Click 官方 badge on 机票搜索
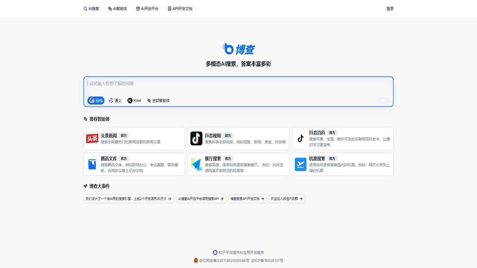The height and width of the screenshot is (268, 477). pyautogui.click(x=332, y=159)
